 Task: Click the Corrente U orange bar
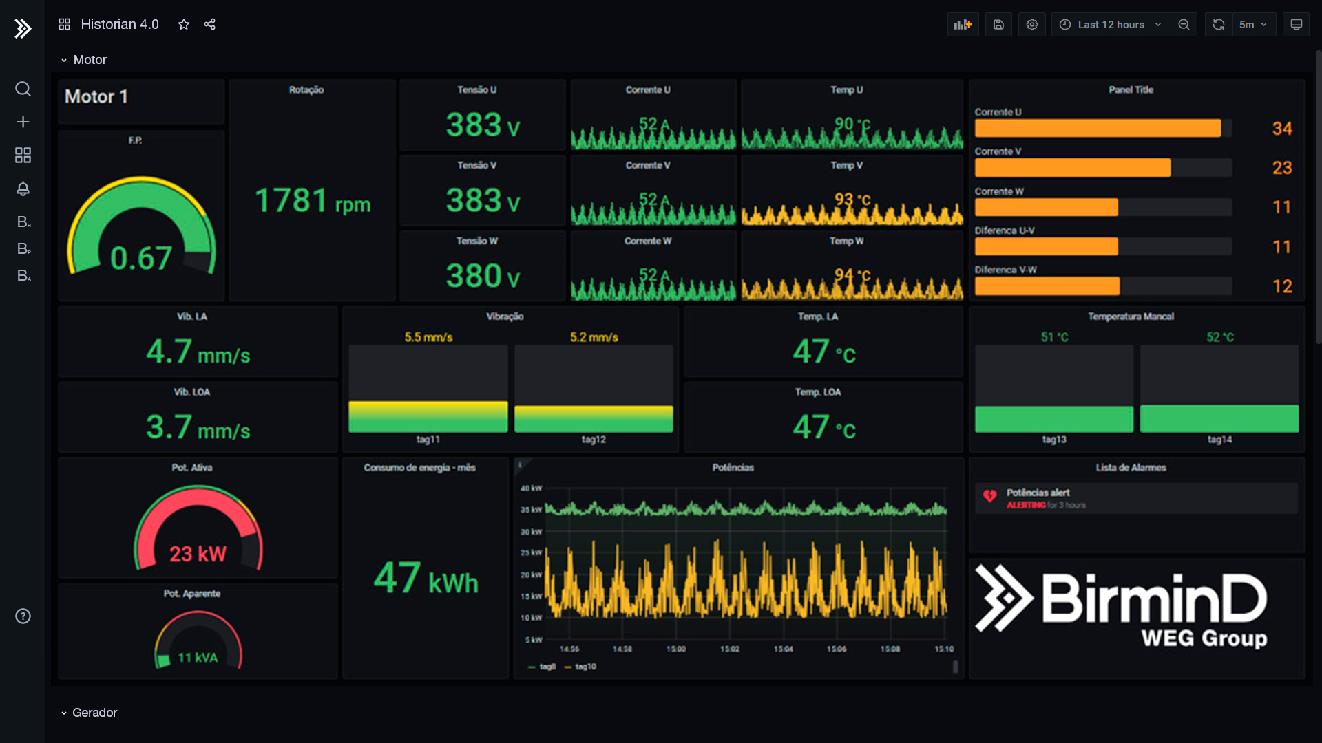1098,128
